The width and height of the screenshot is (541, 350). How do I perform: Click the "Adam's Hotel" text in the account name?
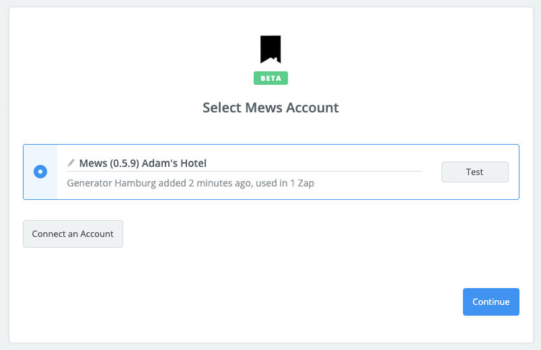174,164
